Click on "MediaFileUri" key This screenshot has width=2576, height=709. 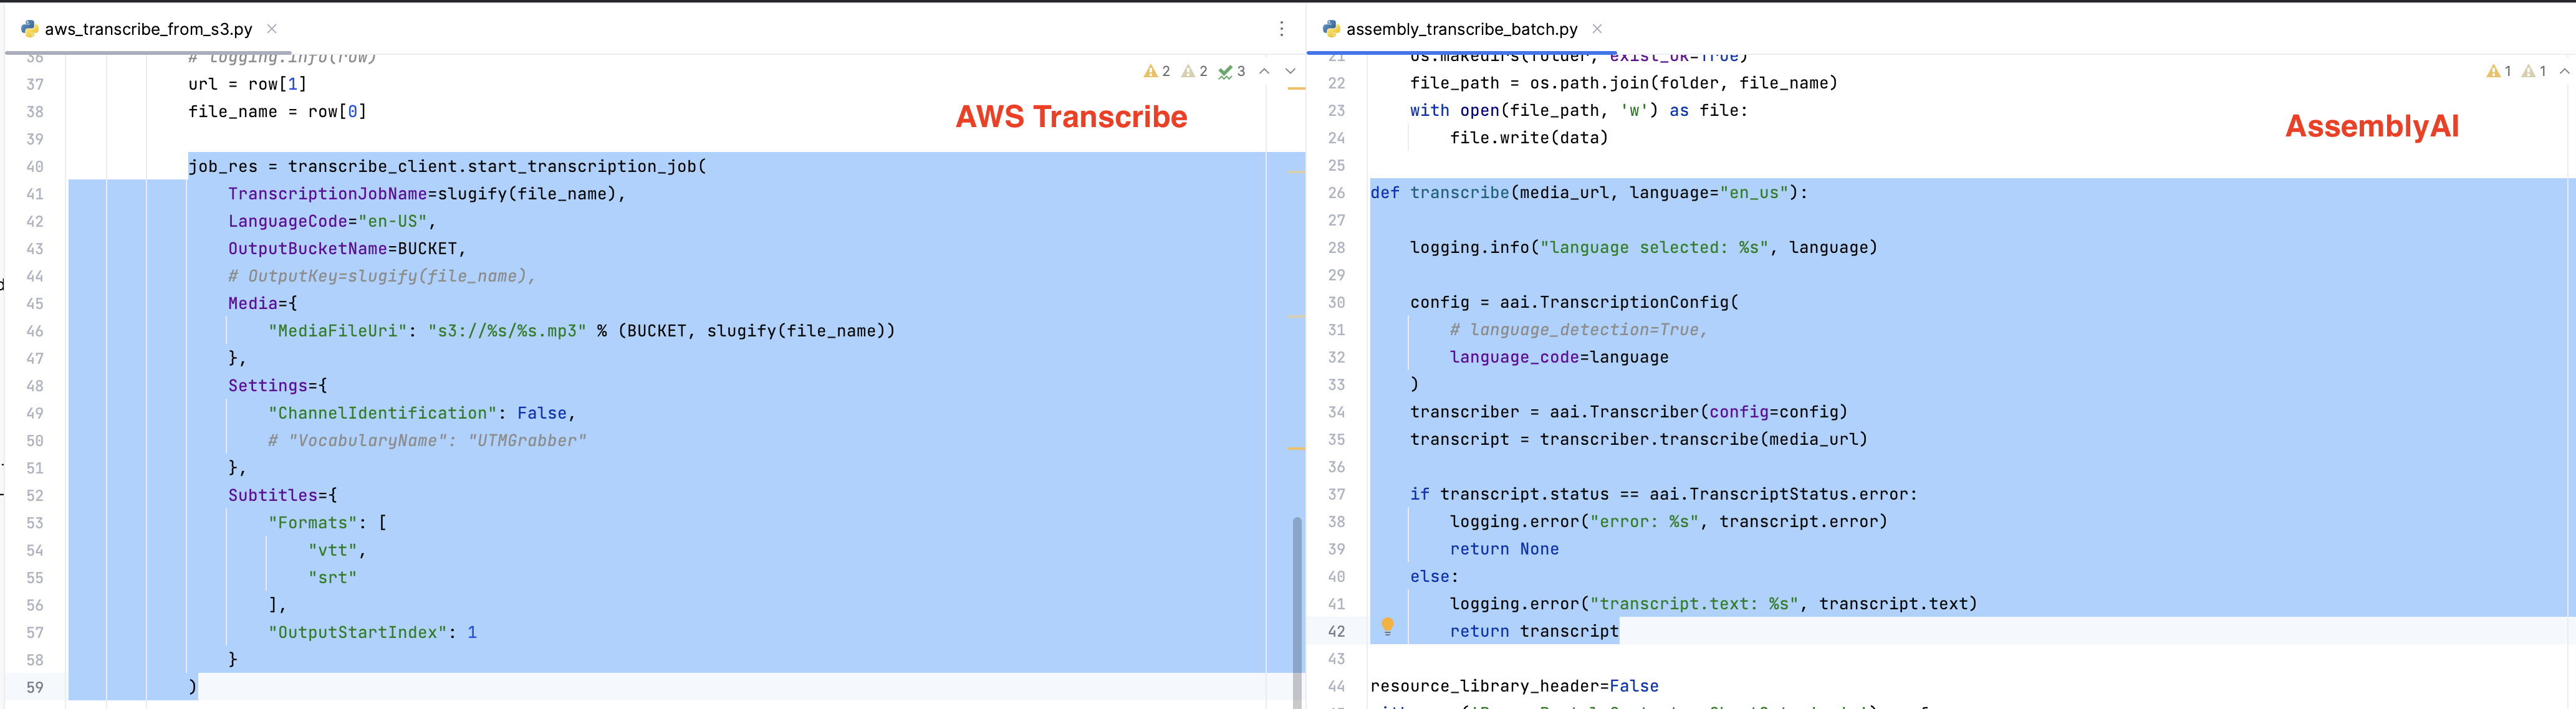click(337, 331)
